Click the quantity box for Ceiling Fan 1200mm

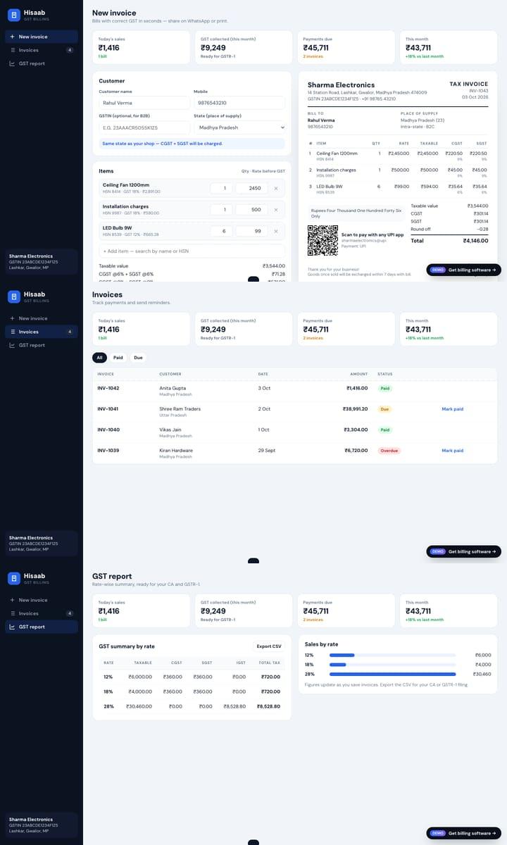coord(221,188)
